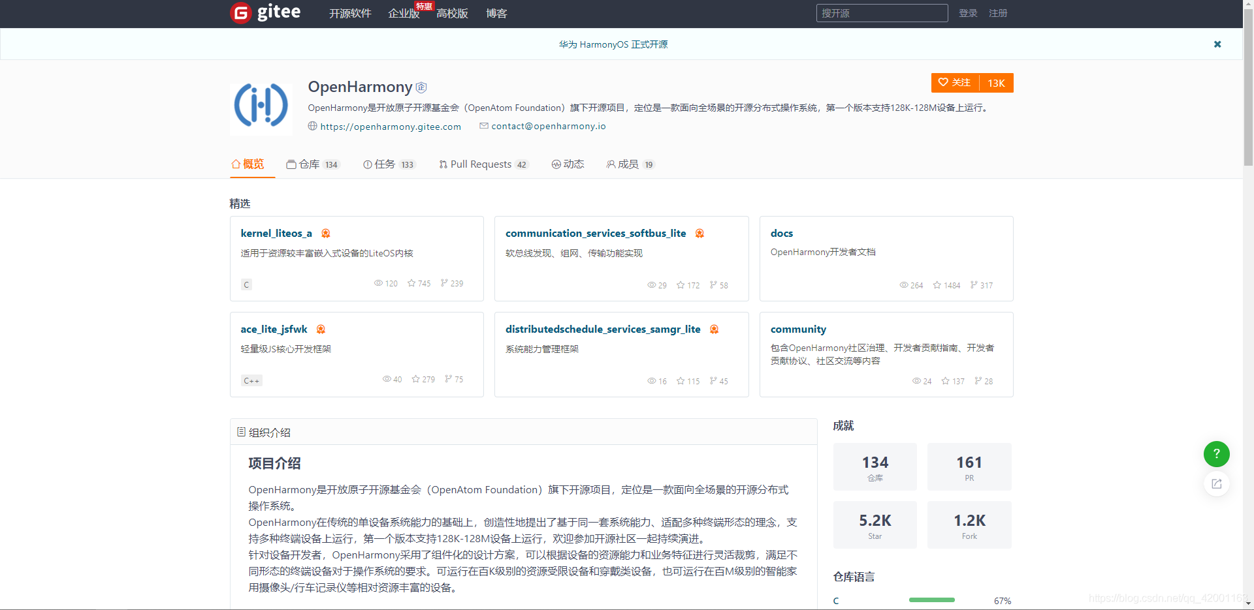Visit the openharmony.gitee.com website link
This screenshot has width=1254, height=610.
point(391,127)
